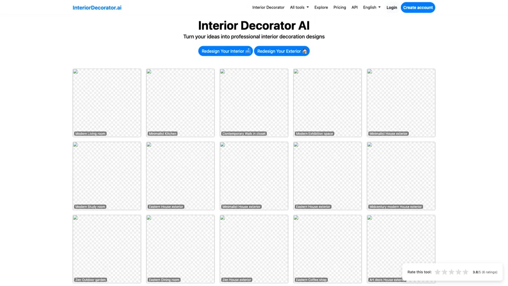This screenshot has width=508, height=286.
Task: Open the Minimalist Kitchen example
Action: point(180,102)
